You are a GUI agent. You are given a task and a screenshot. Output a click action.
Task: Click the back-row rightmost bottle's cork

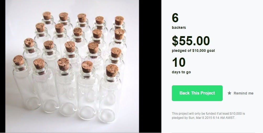[x=119, y=20]
